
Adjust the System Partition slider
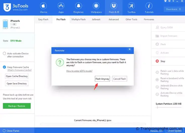point(158,107)
